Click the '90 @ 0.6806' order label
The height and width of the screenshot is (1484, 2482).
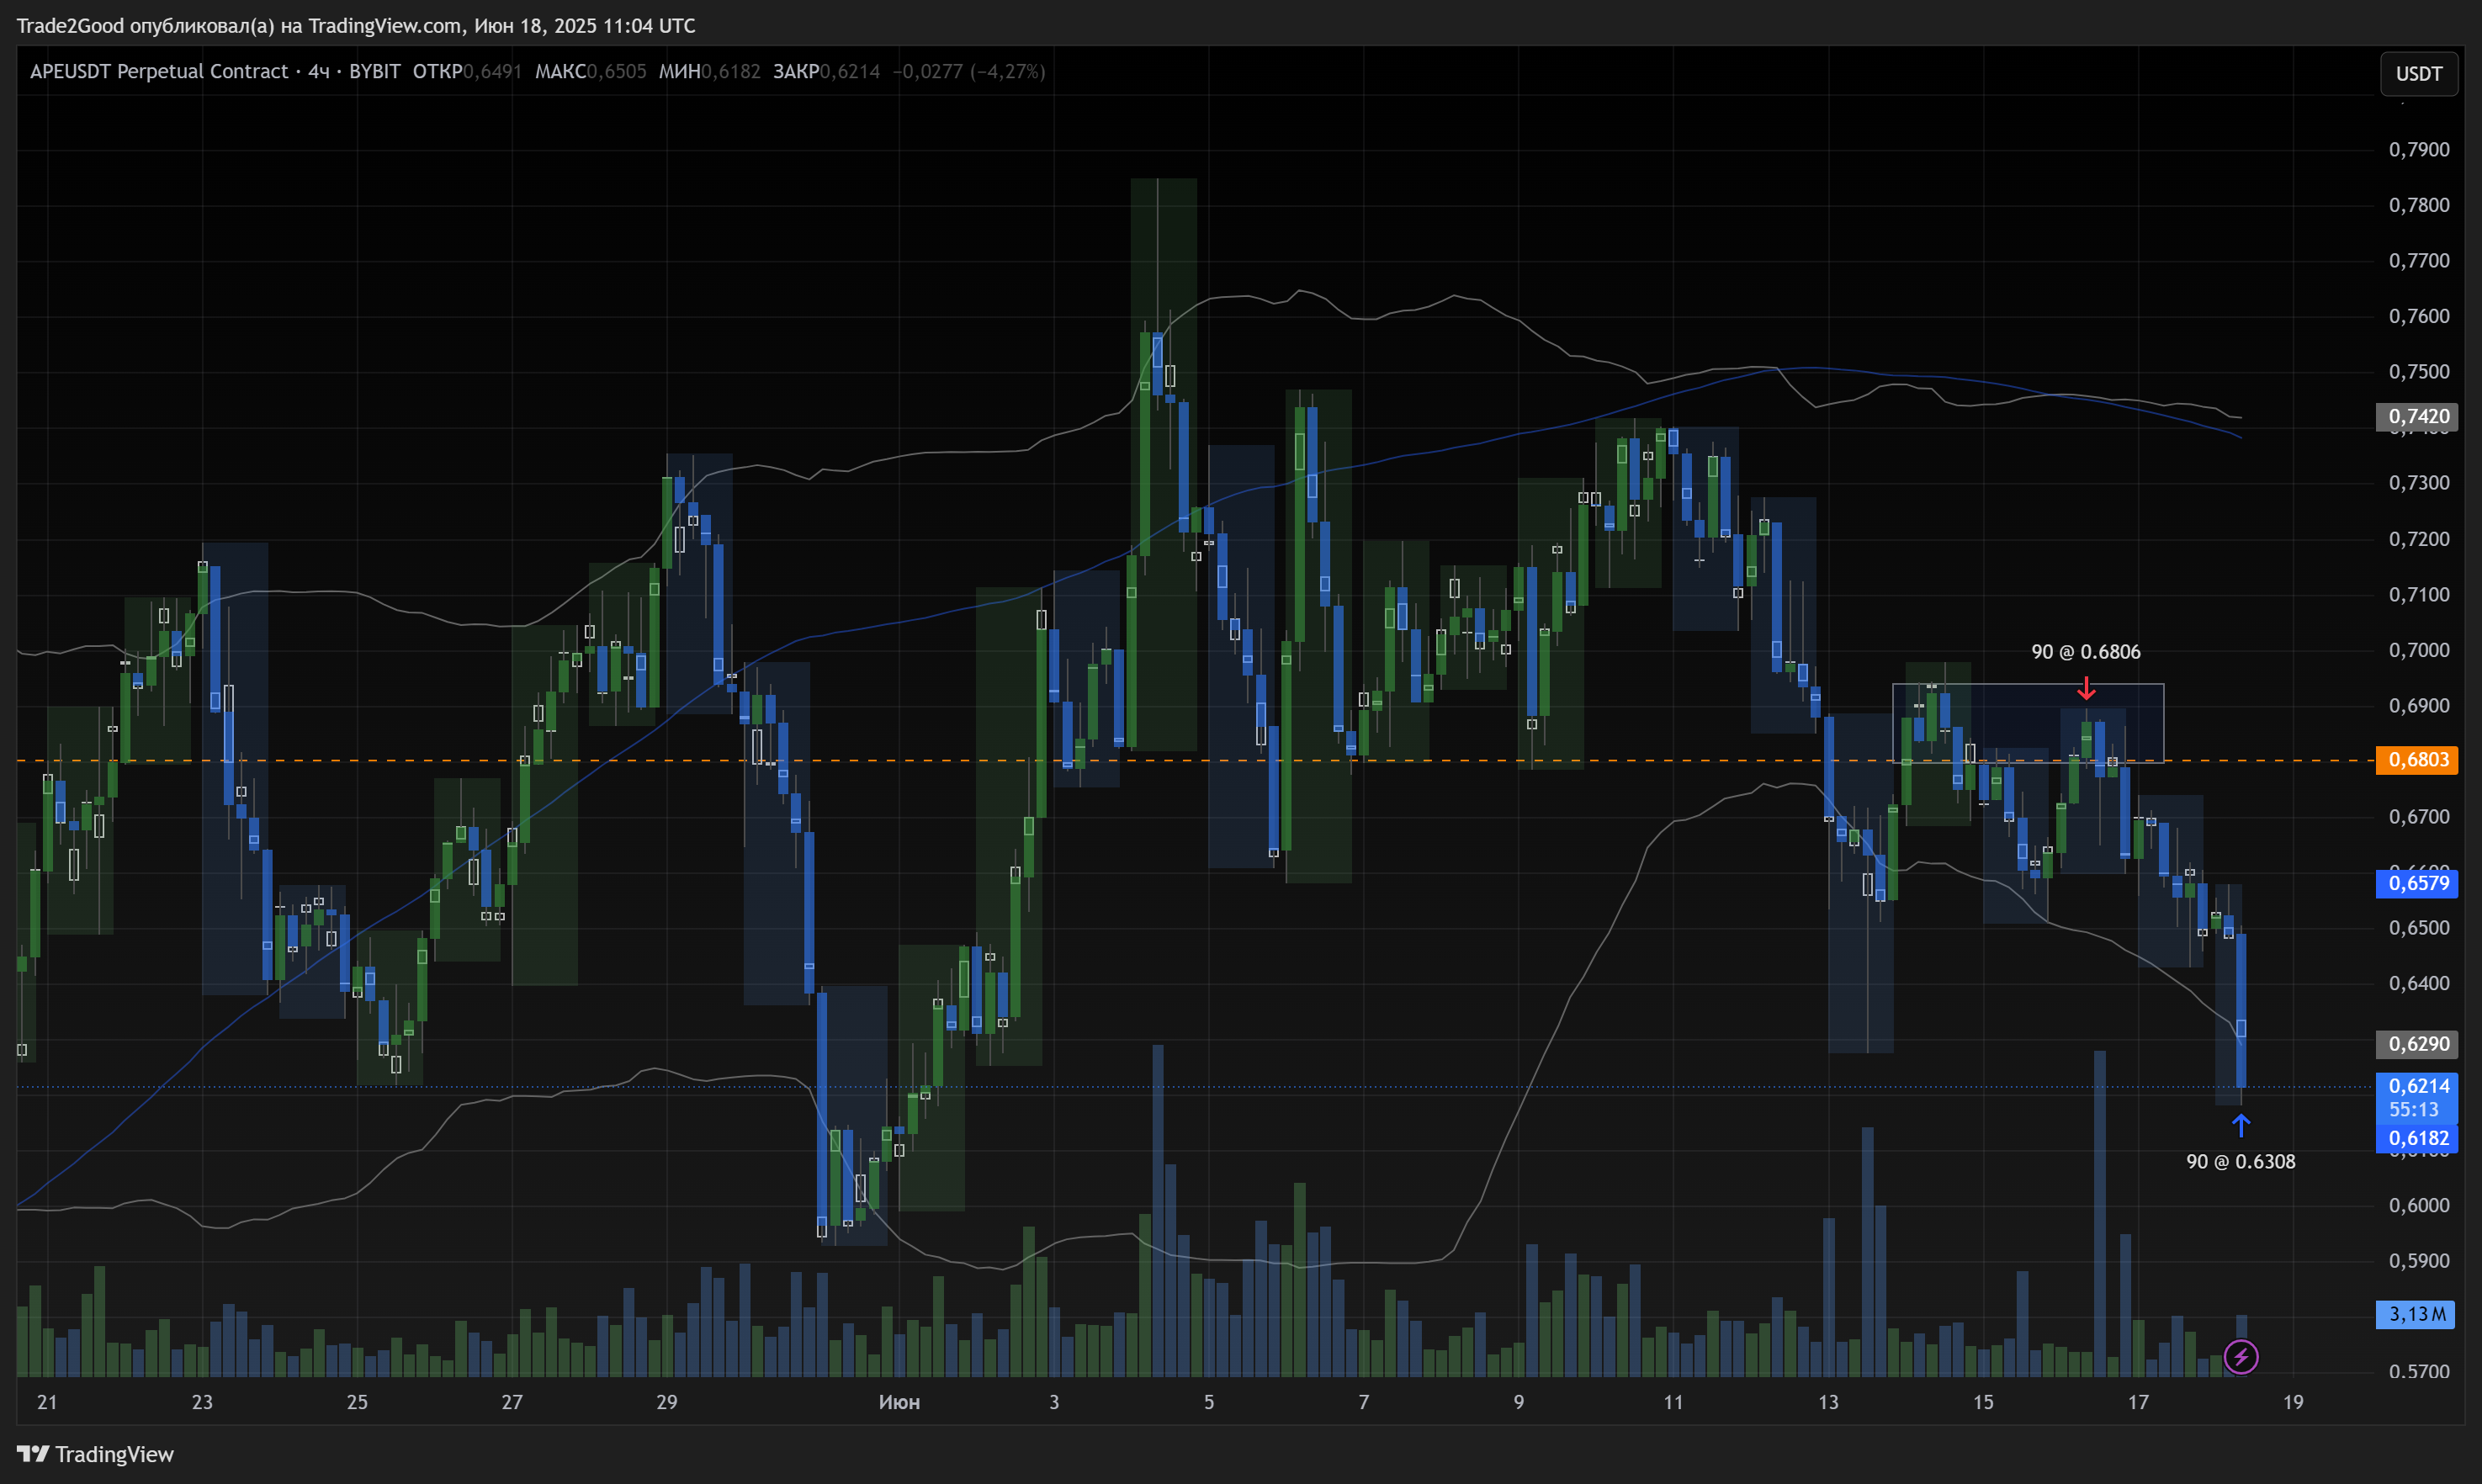click(2085, 652)
